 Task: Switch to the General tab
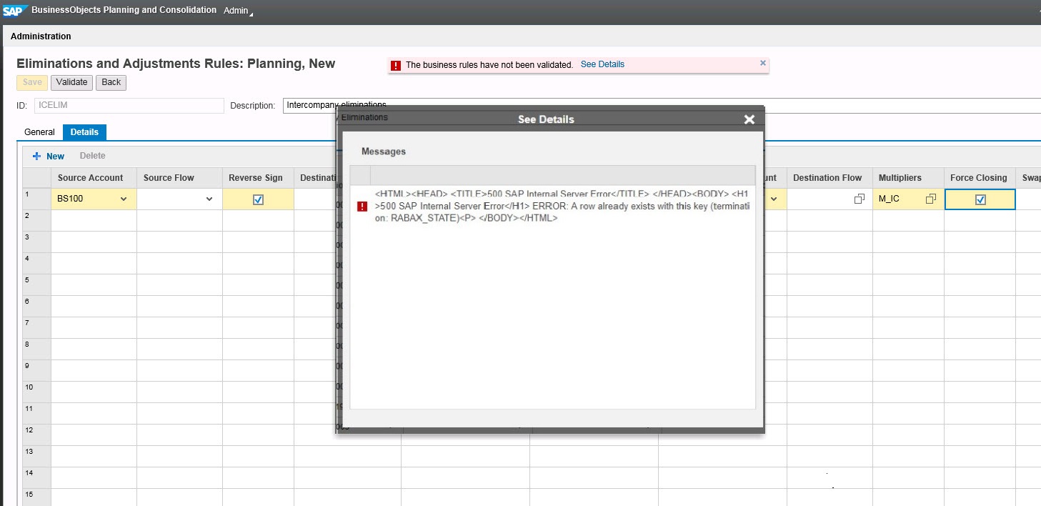(39, 132)
